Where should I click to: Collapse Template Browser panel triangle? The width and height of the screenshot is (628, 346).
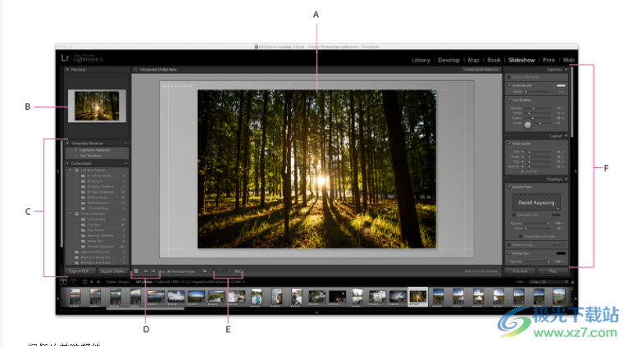pos(68,143)
